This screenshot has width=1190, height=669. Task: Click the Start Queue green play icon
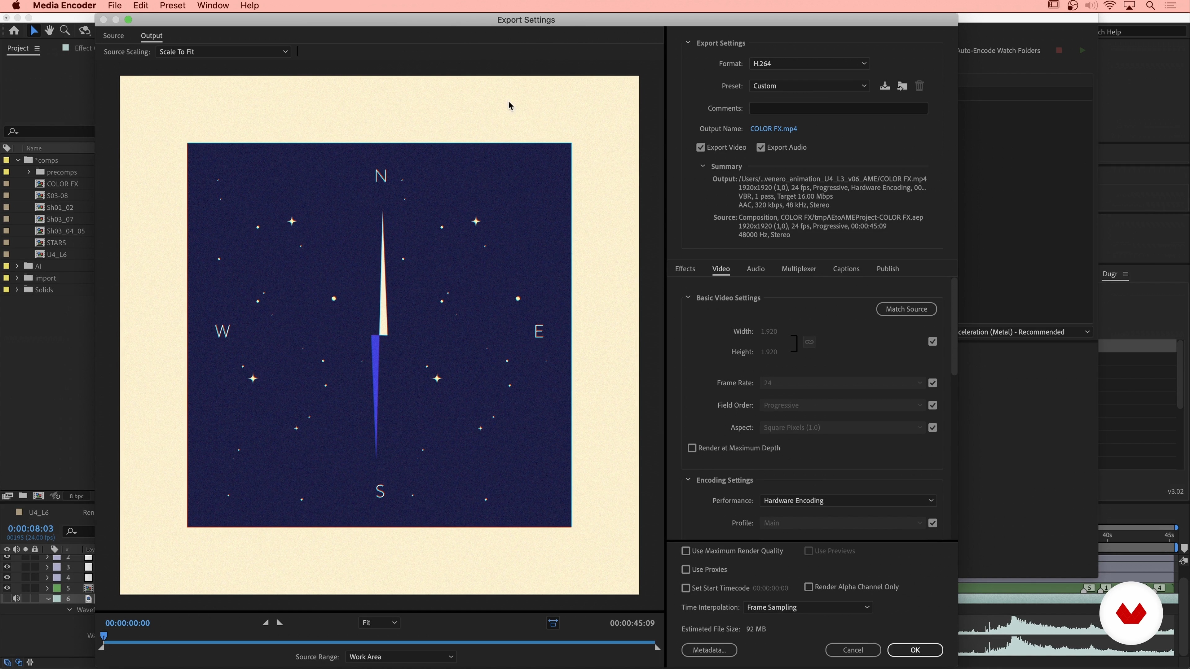point(1082,50)
